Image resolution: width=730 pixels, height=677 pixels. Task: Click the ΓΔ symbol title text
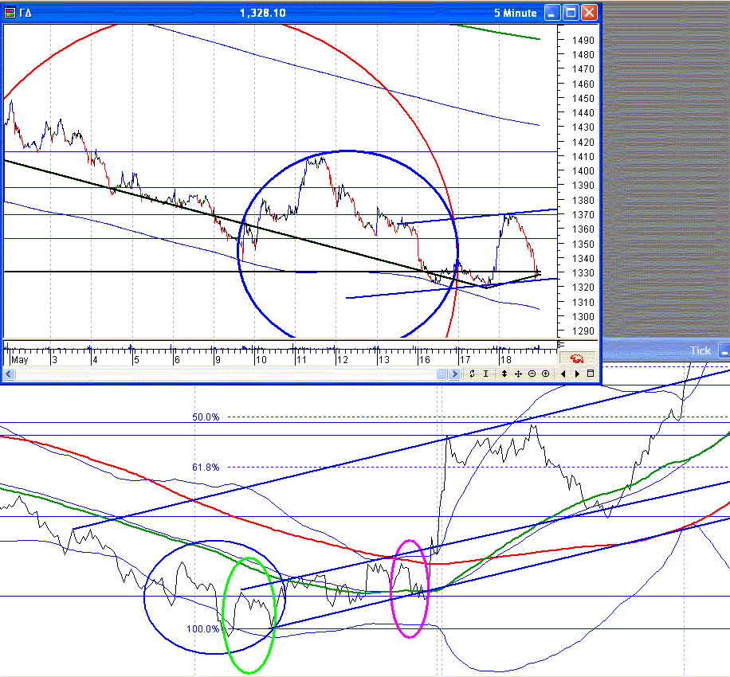click(26, 13)
